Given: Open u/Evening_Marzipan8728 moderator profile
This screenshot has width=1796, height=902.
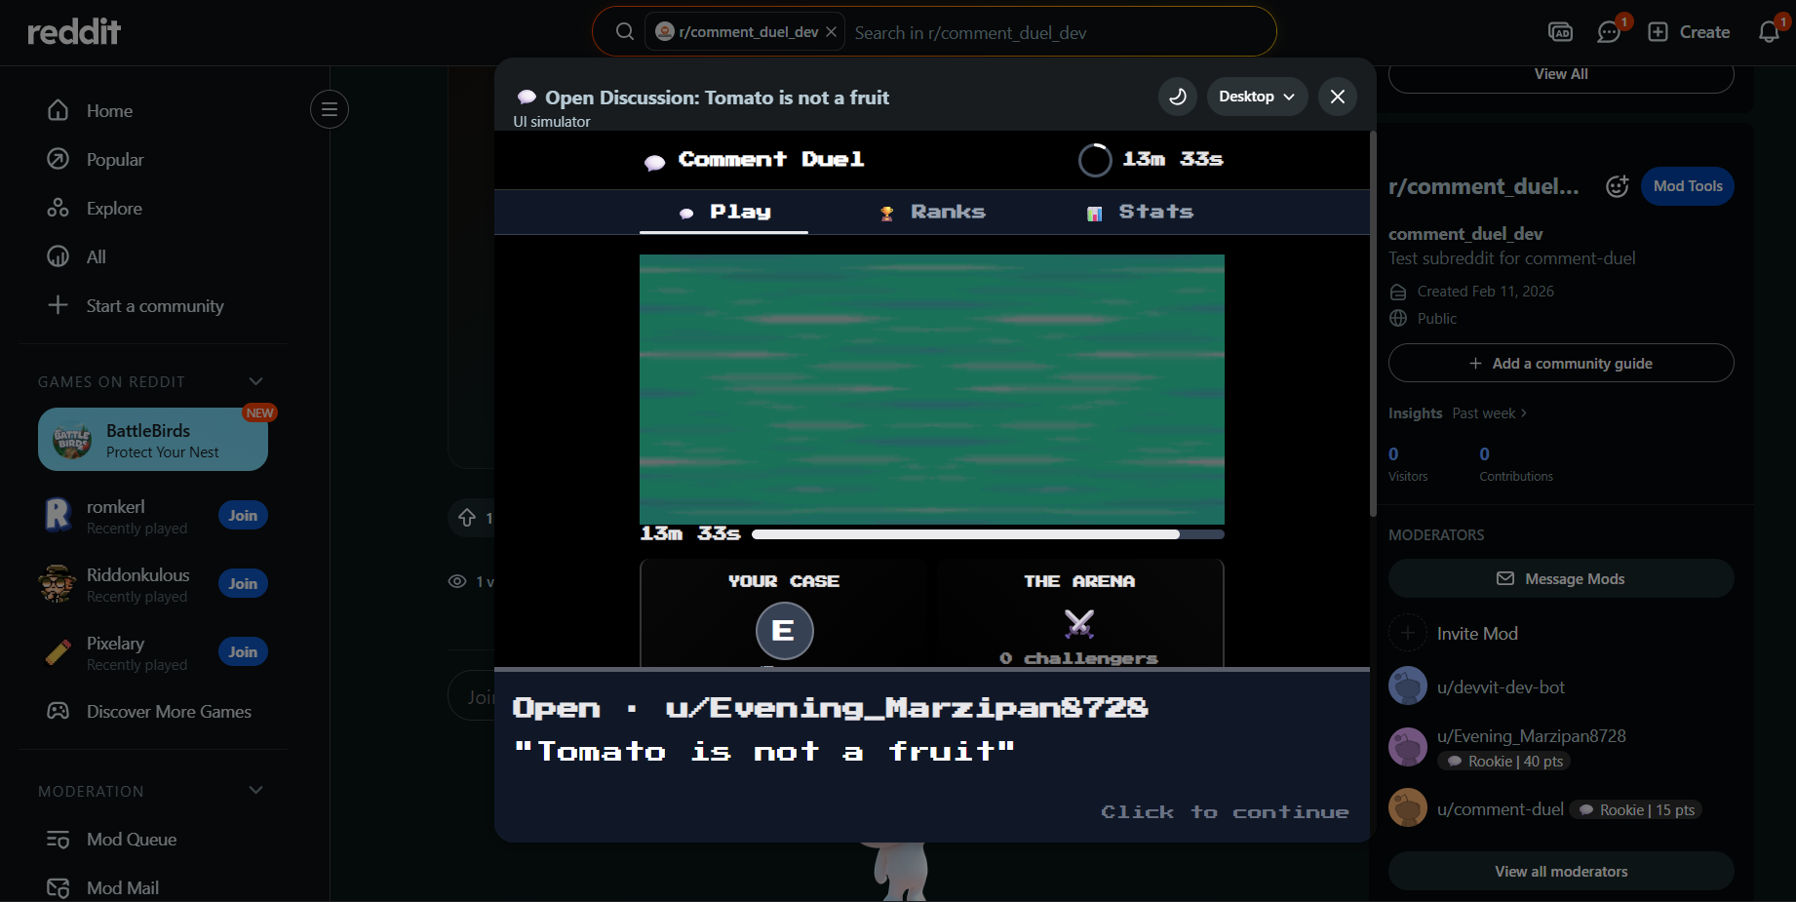Looking at the screenshot, I should (x=1531, y=735).
